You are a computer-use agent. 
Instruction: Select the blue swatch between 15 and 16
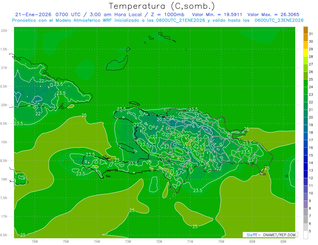[x=306, y=151]
